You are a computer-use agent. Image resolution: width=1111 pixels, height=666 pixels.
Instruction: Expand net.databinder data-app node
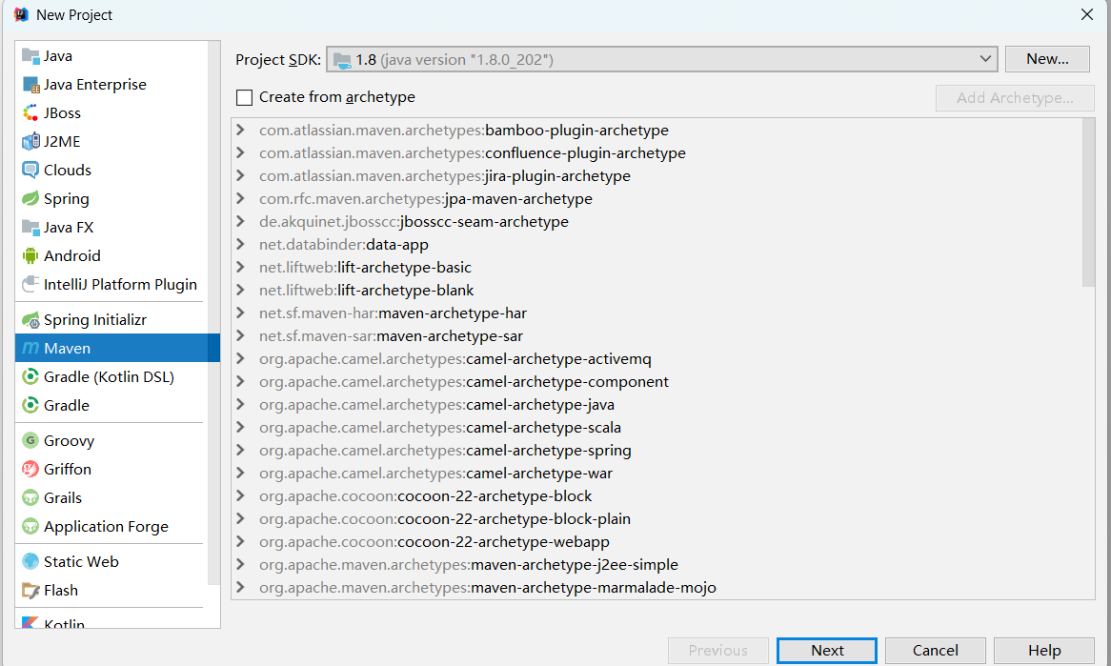pyautogui.click(x=240, y=244)
